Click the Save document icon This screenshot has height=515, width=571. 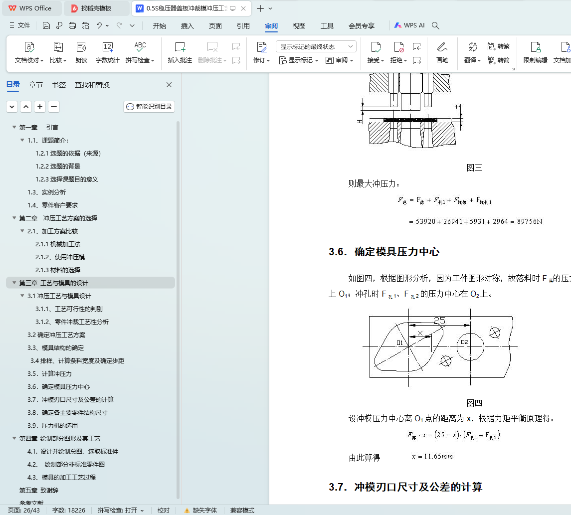coord(46,25)
